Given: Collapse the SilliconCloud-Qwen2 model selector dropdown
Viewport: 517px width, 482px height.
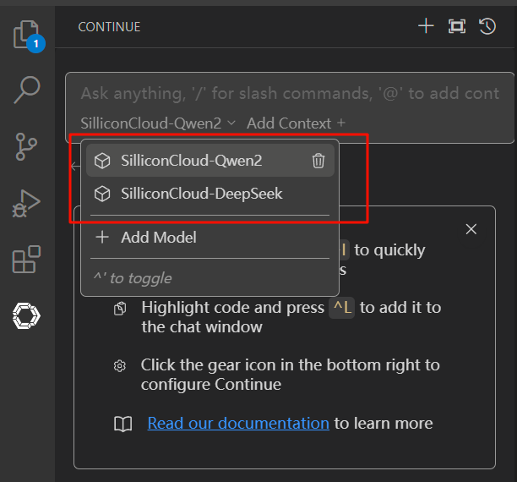Looking at the screenshot, I should pos(159,123).
